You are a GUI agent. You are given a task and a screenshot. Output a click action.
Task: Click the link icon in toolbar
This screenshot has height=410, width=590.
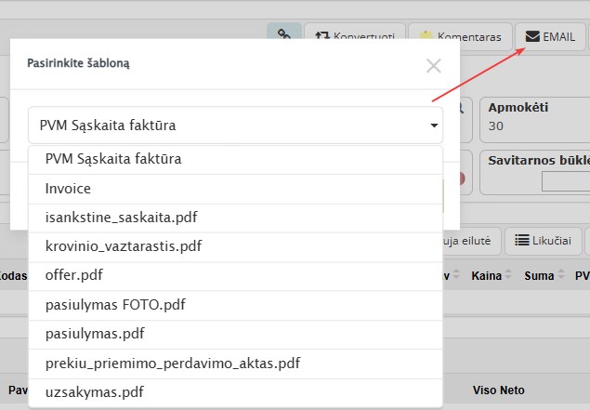[283, 37]
